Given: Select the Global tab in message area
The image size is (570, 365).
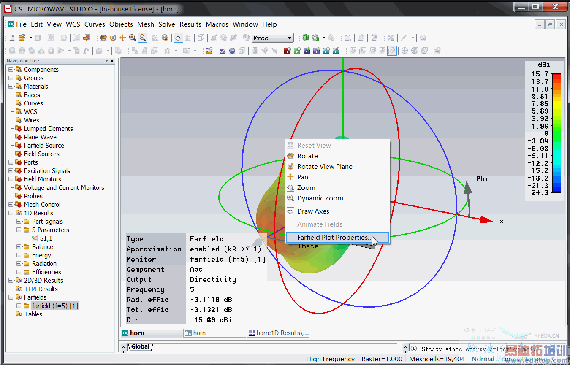Looking at the screenshot, I should pyautogui.click(x=140, y=347).
